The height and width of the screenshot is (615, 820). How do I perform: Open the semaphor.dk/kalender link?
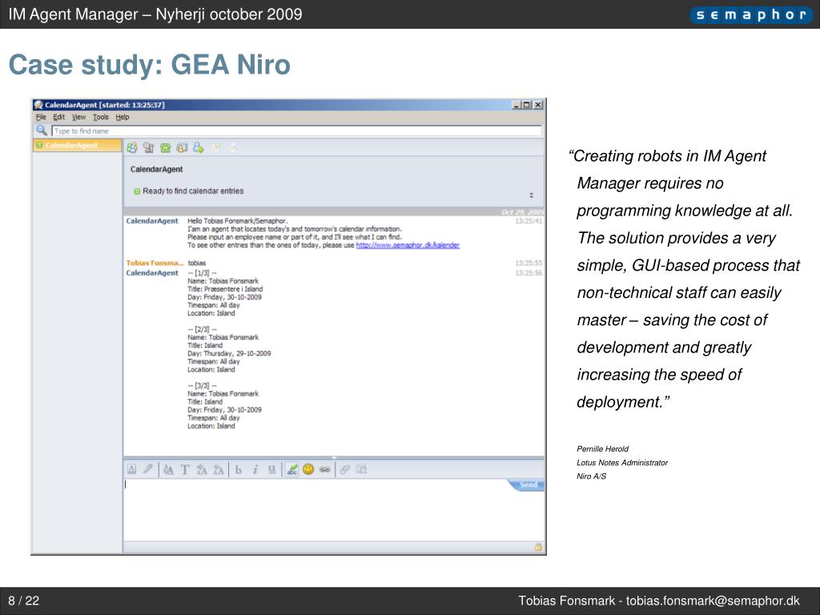click(x=408, y=245)
